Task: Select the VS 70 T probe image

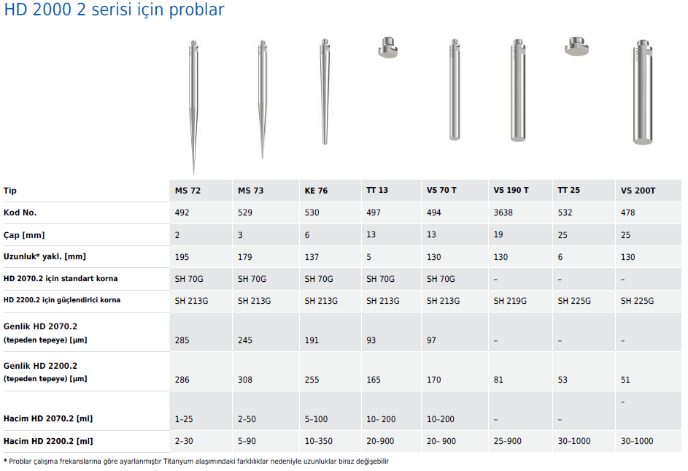Action: pos(455,90)
